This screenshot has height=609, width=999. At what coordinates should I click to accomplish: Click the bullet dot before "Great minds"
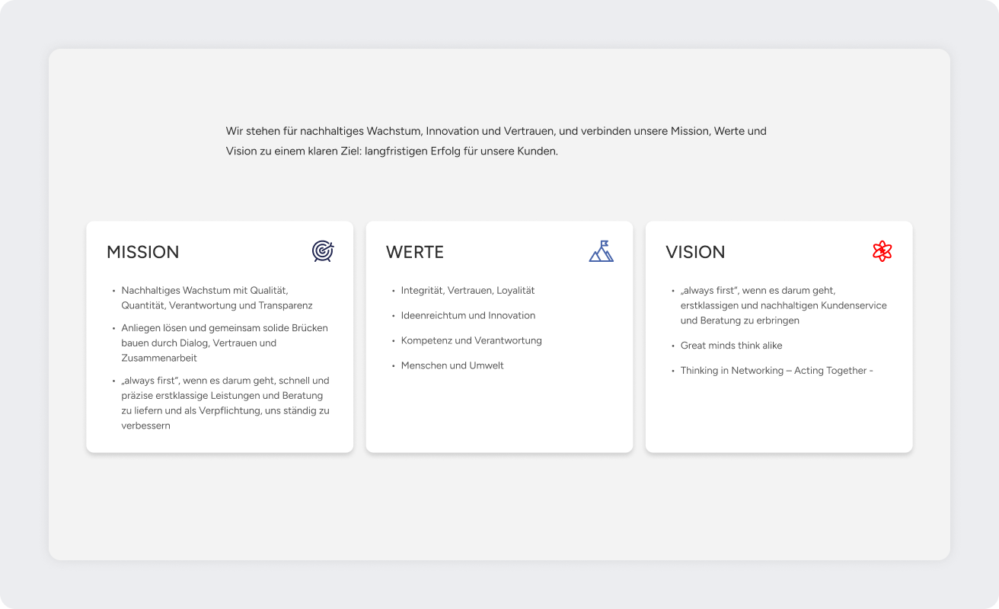point(673,346)
